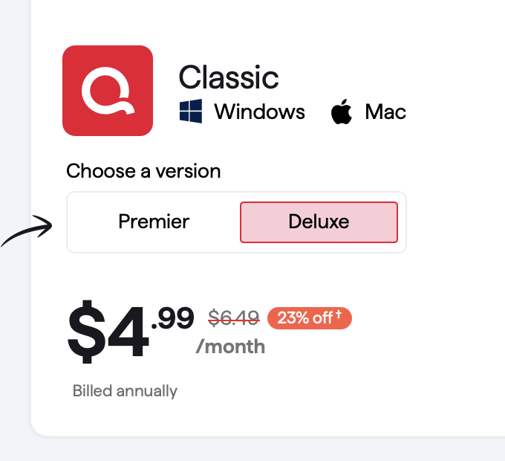Click the crossed-out $6.49 price
This screenshot has height=461, width=505.
click(234, 317)
